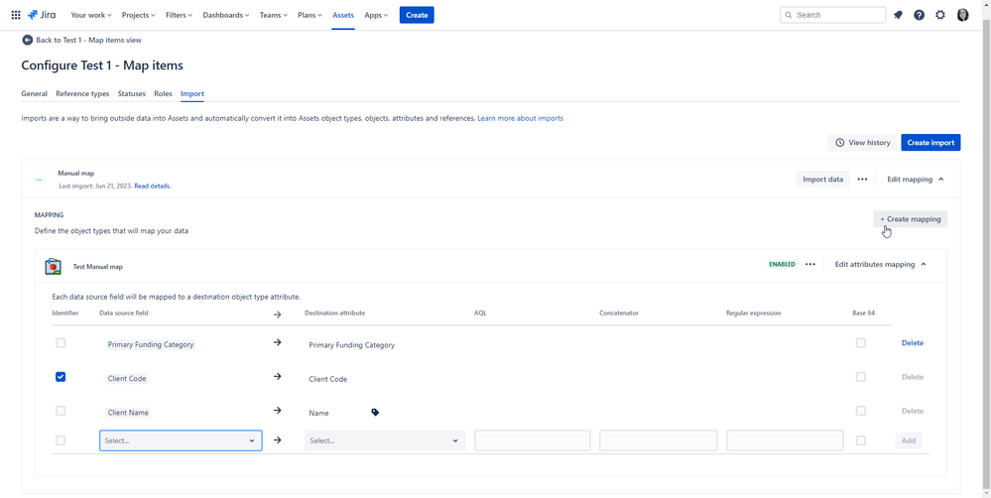The width and height of the screenshot is (991, 498).
Task: Open the Data source field Select dropdown
Action: coord(181,440)
